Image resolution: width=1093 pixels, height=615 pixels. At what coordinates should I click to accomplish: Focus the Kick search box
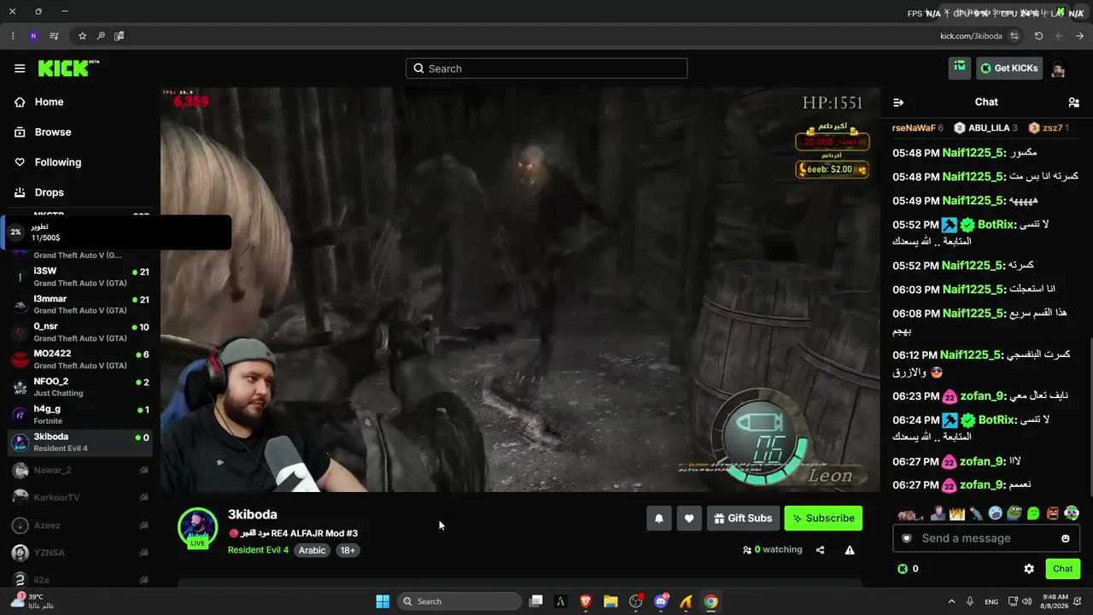546,68
